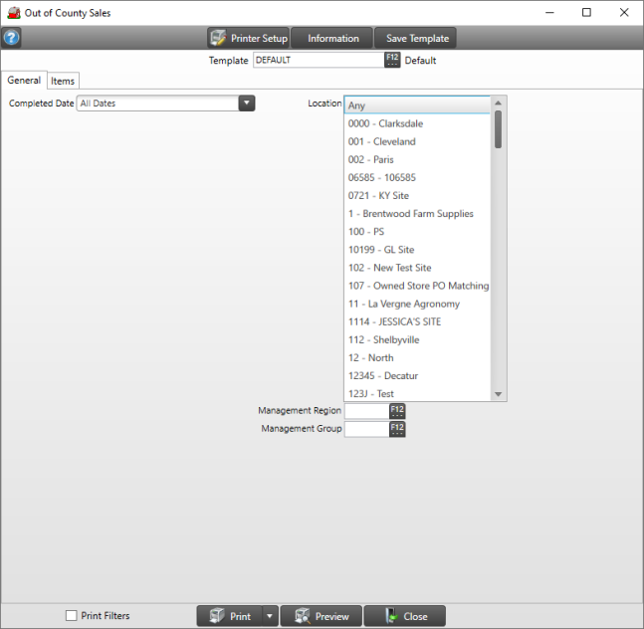Open the Template F12 lookup button
Viewport: 644px width, 629px height.
(392, 60)
